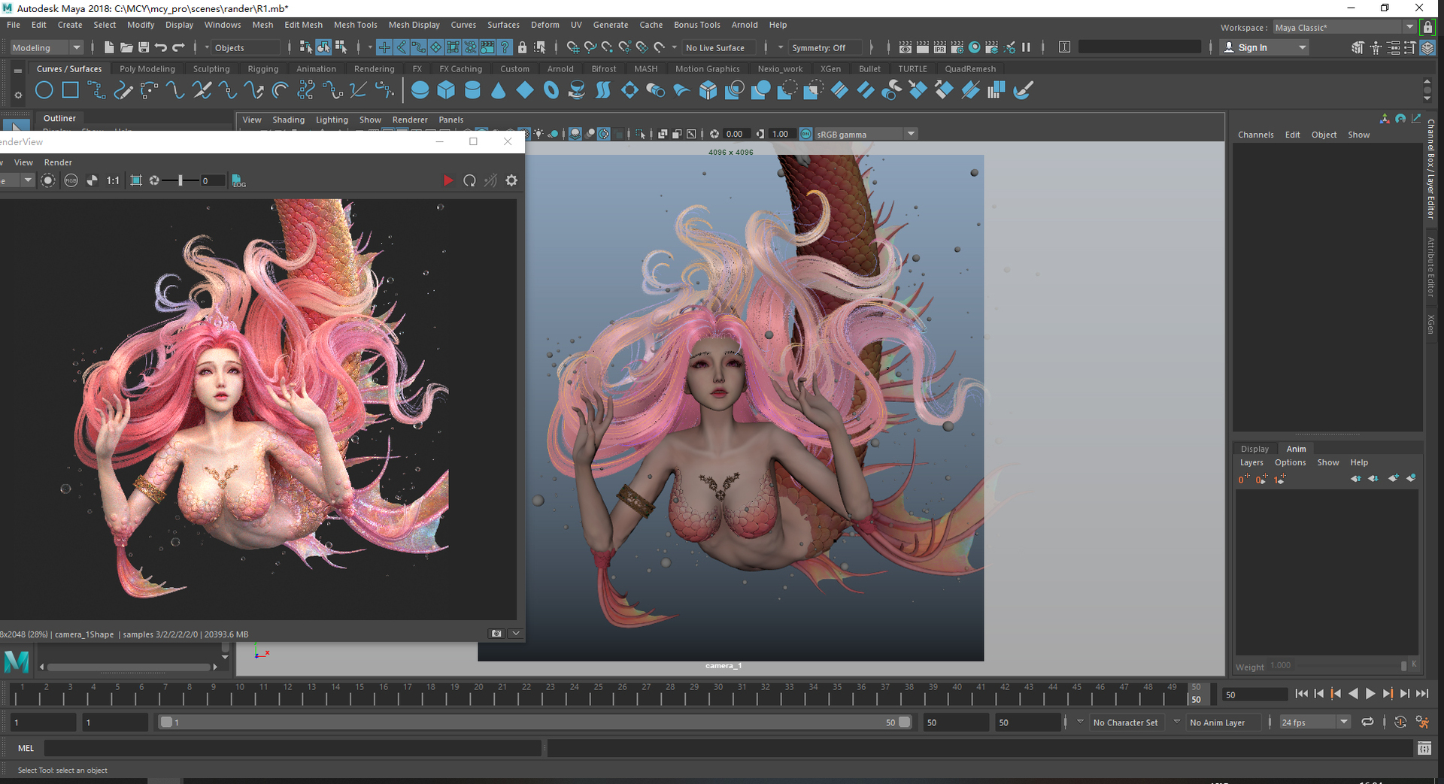Open the Render View window icon
The image size is (1444, 784).
[x=906, y=47]
